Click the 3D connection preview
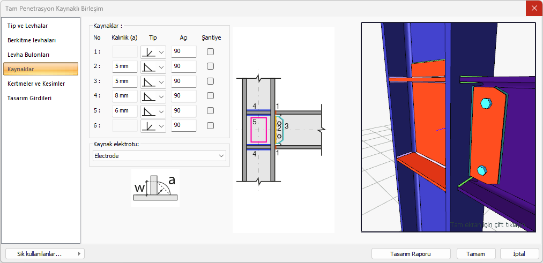 coord(448,127)
